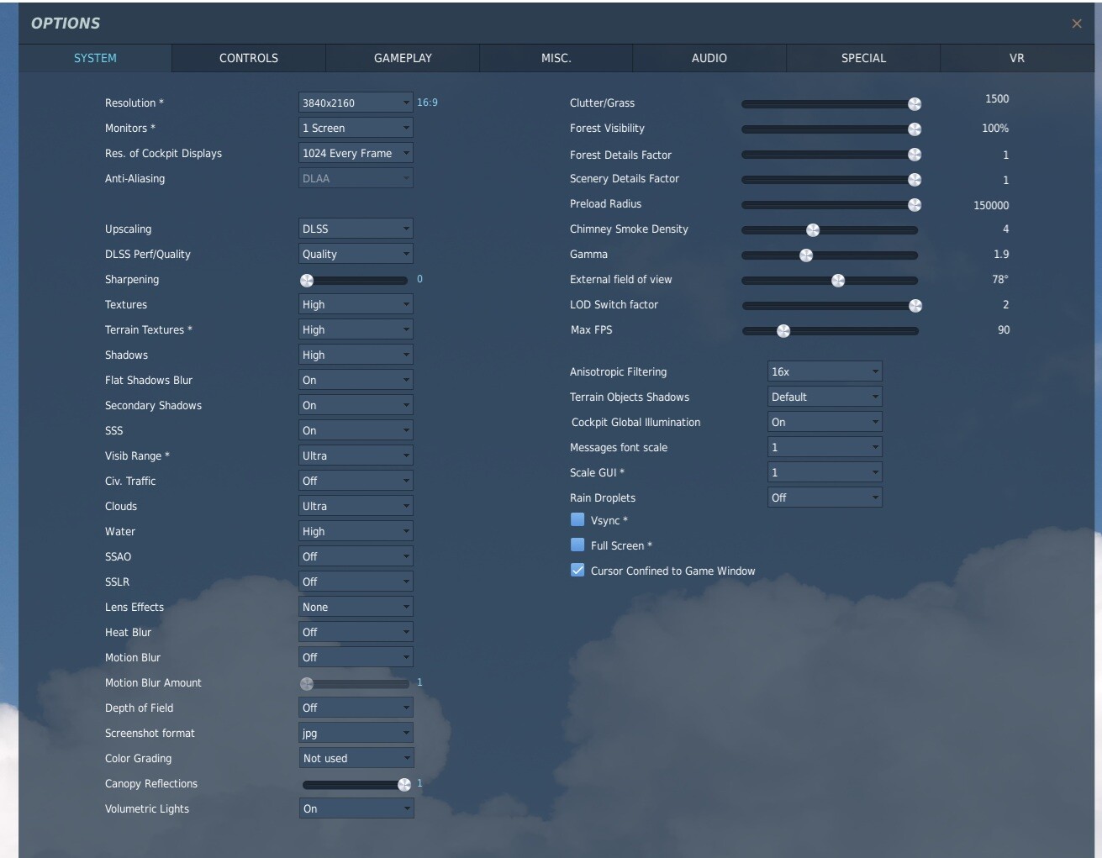Open the GAMEPLAY tab
This screenshot has width=1102, height=858.
(403, 58)
